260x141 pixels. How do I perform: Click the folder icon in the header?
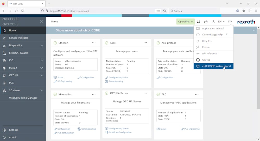tap(206, 22)
